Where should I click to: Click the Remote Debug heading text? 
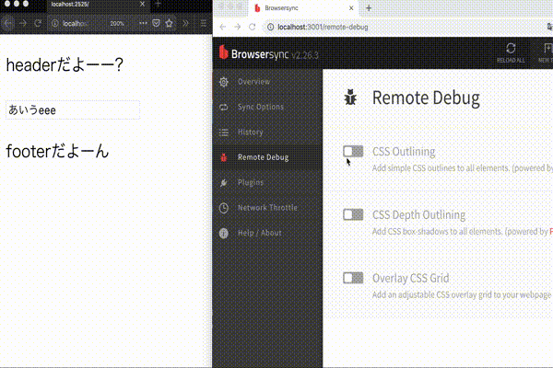(426, 98)
